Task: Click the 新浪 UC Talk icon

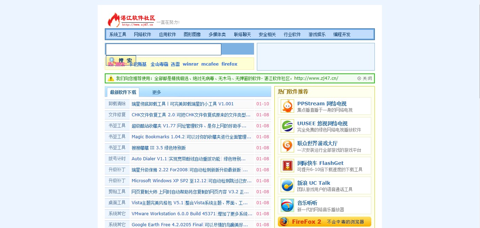Action: tap(287, 185)
